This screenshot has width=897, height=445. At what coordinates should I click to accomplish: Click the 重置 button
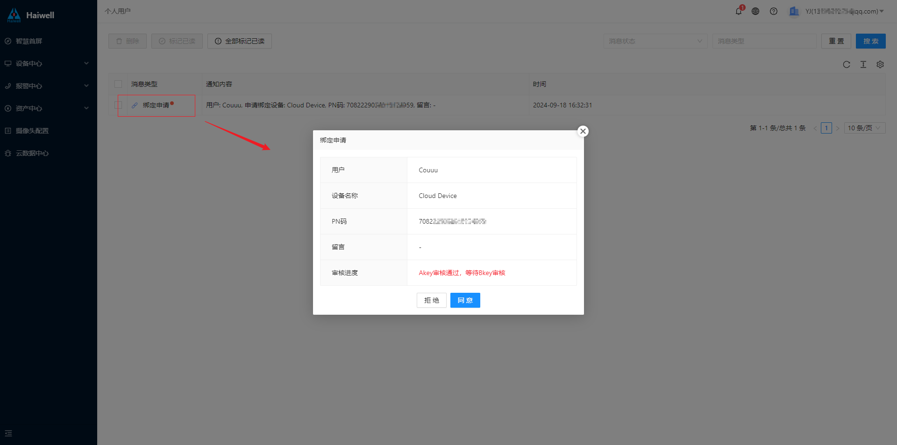(x=836, y=41)
